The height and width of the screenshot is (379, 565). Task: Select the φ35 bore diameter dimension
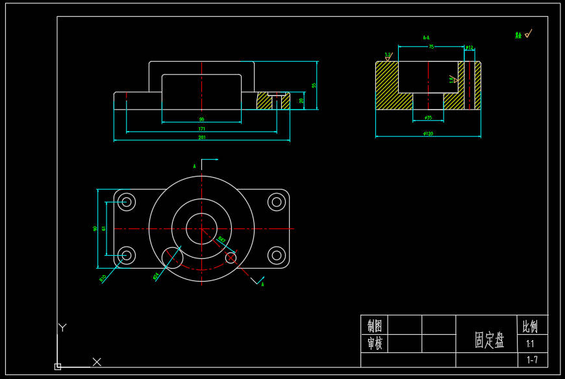(x=428, y=117)
